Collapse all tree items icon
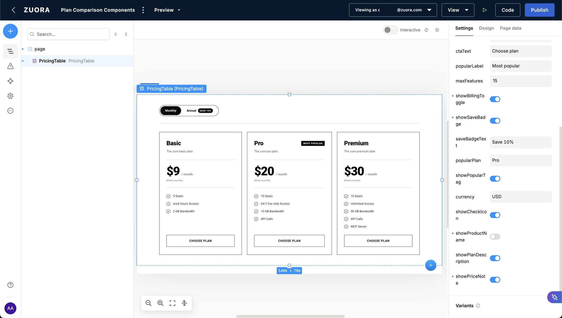562x318 pixels. pos(126,34)
